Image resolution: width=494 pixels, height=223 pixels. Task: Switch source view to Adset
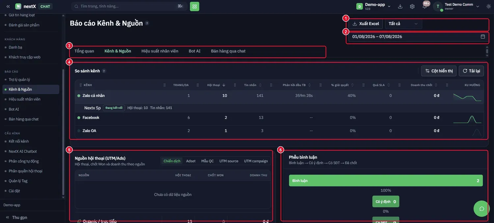191,161
